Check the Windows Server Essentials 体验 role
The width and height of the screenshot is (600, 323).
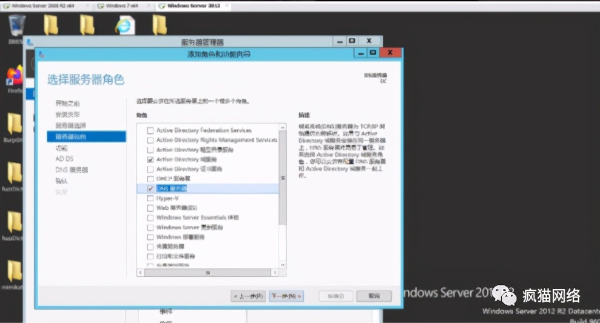click(x=150, y=218)
